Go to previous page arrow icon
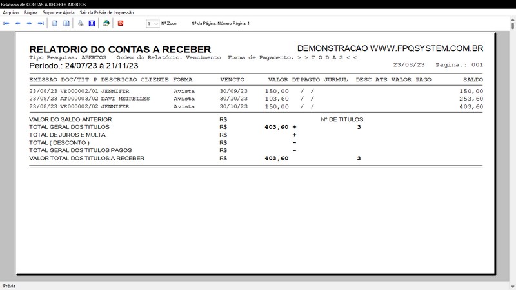516x290 pixels. pyautogui.click(x=18, y=23)
